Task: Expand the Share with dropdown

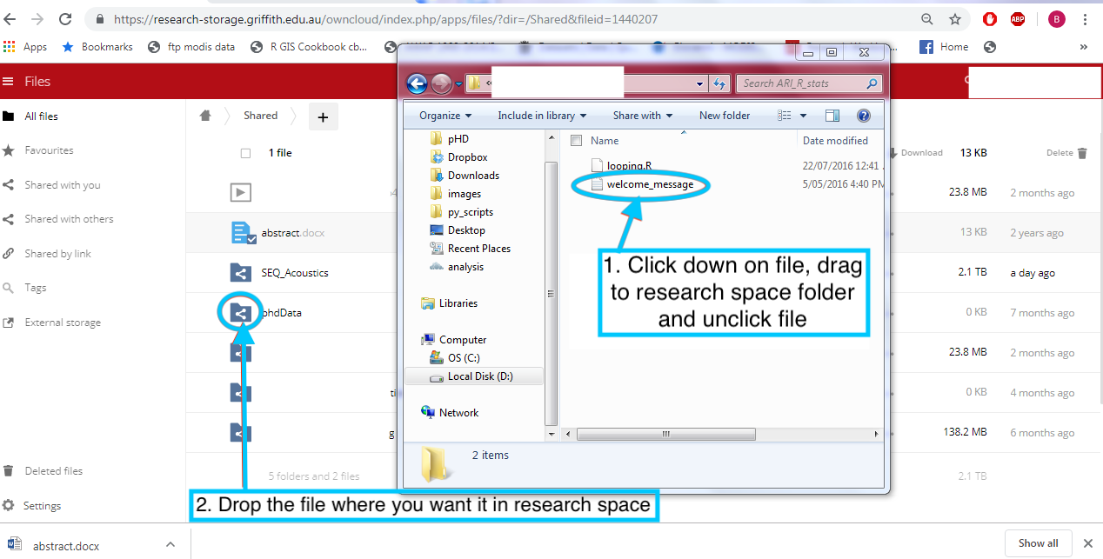Action: tap(643, 116)
